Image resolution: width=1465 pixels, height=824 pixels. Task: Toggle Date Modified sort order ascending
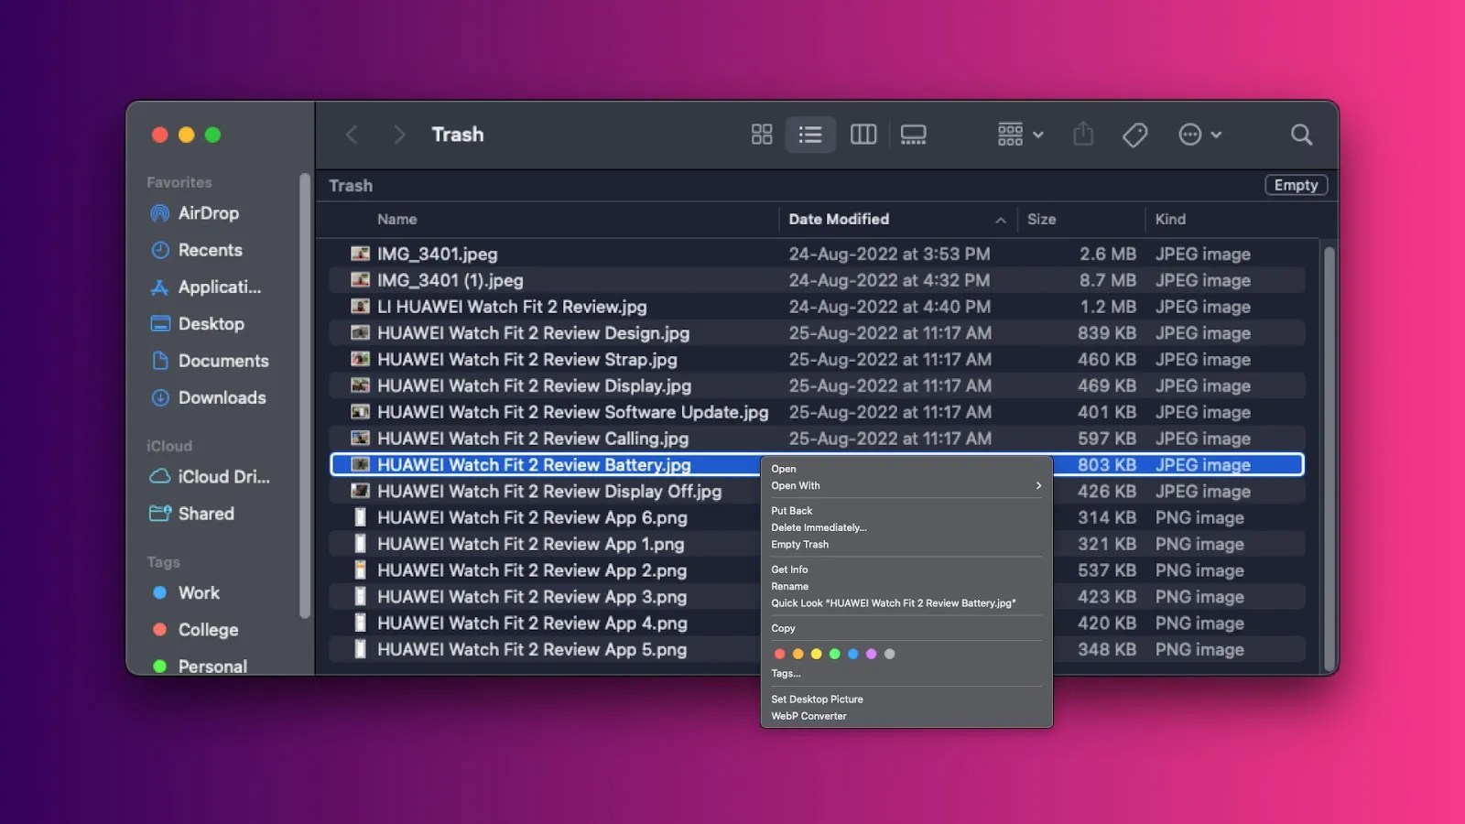1001,220
